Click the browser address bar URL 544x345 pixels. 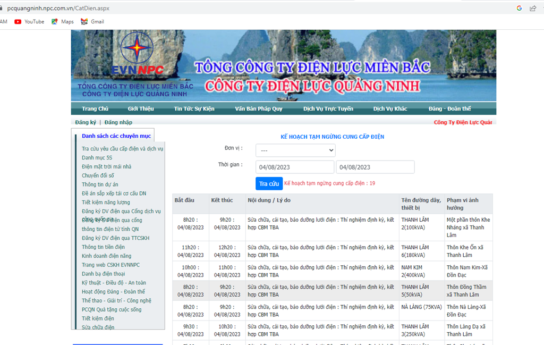tap(58, 8)
